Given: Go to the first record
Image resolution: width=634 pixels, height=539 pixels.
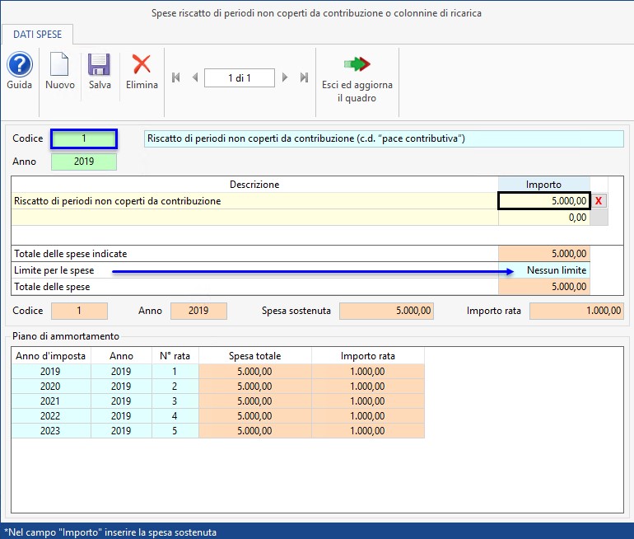Looking at the screenshot, I should point(175,77).
